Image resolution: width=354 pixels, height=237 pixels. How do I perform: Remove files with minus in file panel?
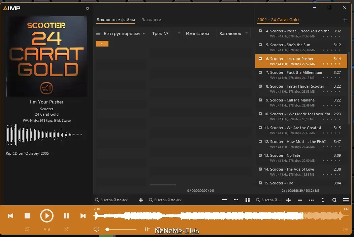coord(224,200)
